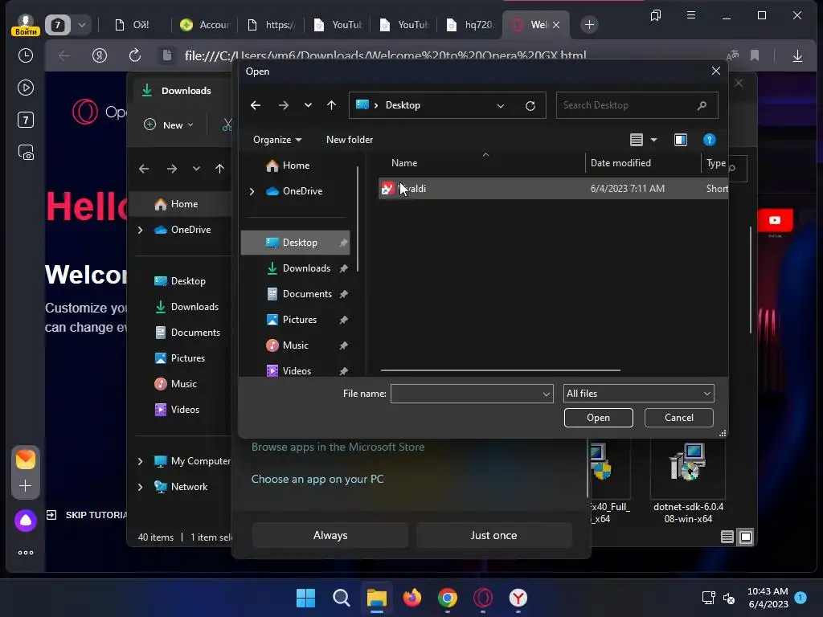This screenshot has width=823, height=617.
Task: Click Choose an app on your PC
Action: (x=317, y=479)
